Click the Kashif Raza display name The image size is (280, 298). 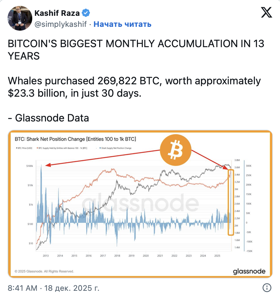tap(57, 13)
